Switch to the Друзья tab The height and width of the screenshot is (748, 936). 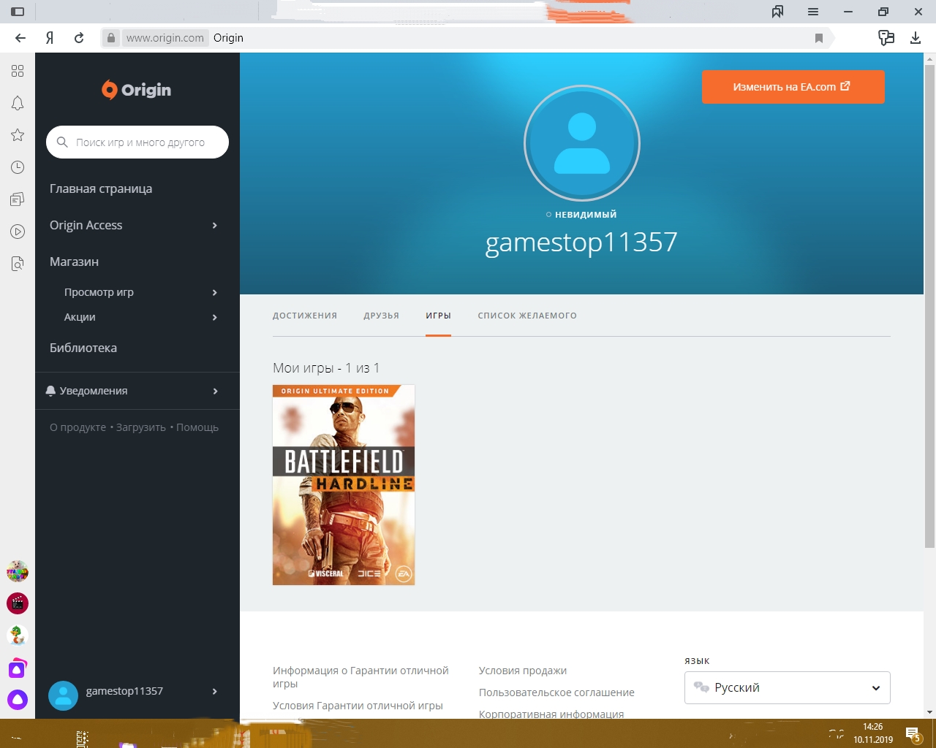(382, 316)
